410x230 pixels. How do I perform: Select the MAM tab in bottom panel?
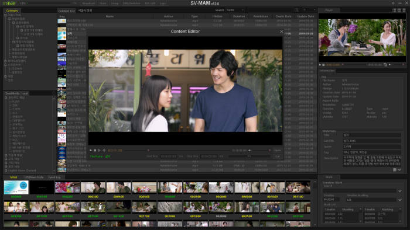coord(13,177)
